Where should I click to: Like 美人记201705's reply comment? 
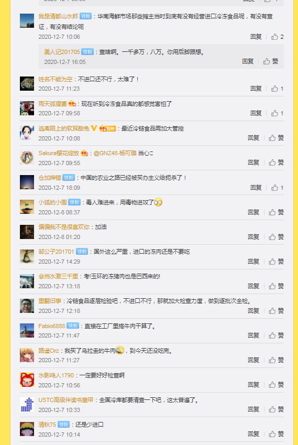pos(271,61)
